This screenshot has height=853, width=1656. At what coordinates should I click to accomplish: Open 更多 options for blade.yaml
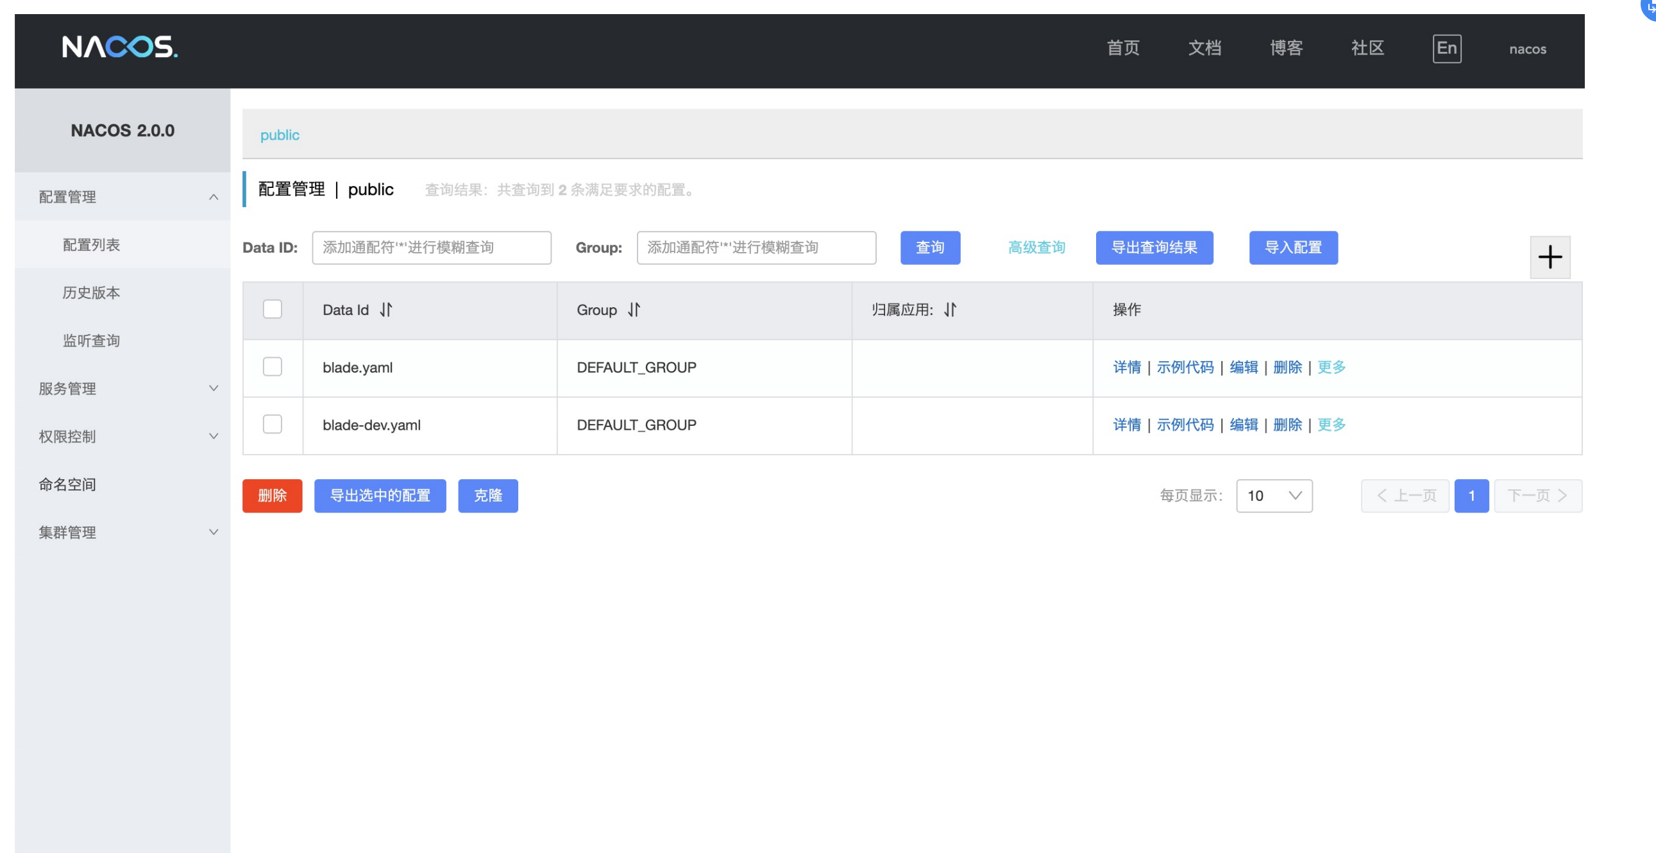click(1331, 367)
